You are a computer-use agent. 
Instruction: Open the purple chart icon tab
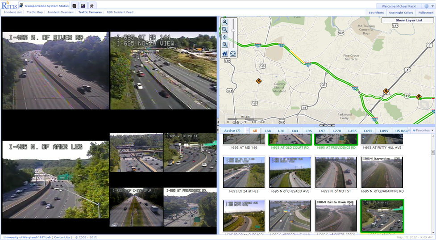coord(83,6)
